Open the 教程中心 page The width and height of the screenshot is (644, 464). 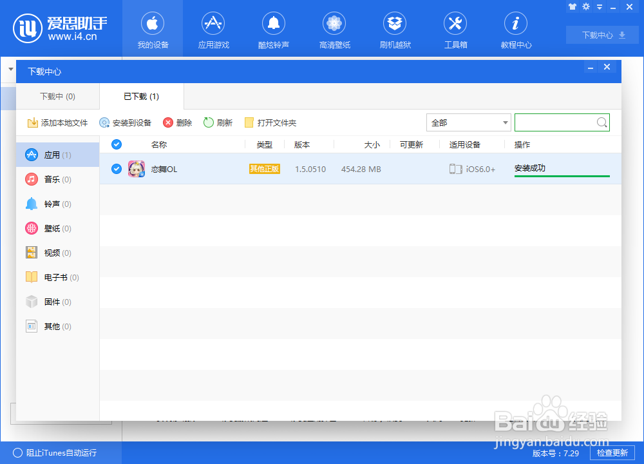click(x=515, y=28)
